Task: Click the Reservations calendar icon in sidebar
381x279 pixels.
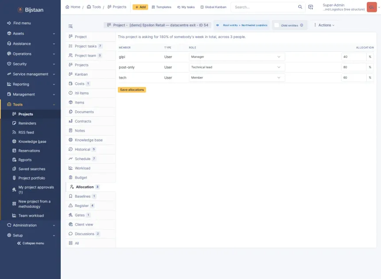Action: point(14,151)
